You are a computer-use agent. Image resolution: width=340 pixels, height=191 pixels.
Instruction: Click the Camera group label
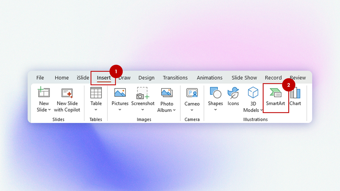[x=192, y=119]
